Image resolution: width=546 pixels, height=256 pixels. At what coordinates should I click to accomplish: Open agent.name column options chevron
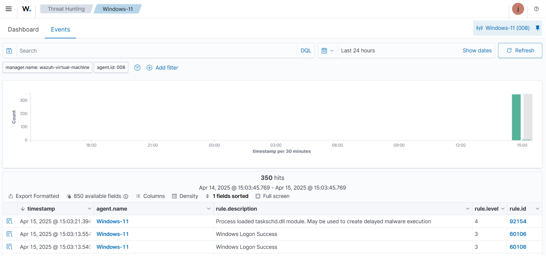209,209
